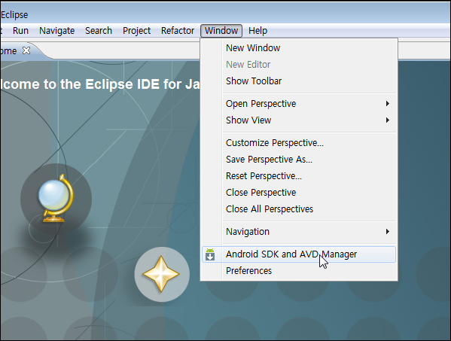This screenshot has height=341, width=451.
Task: Expand the Open Perspective submenu arrow
Action: tap(388, 104)
